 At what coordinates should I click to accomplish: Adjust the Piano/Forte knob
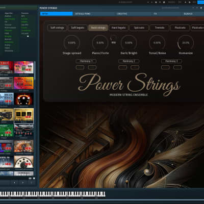(x=100, y=43)
